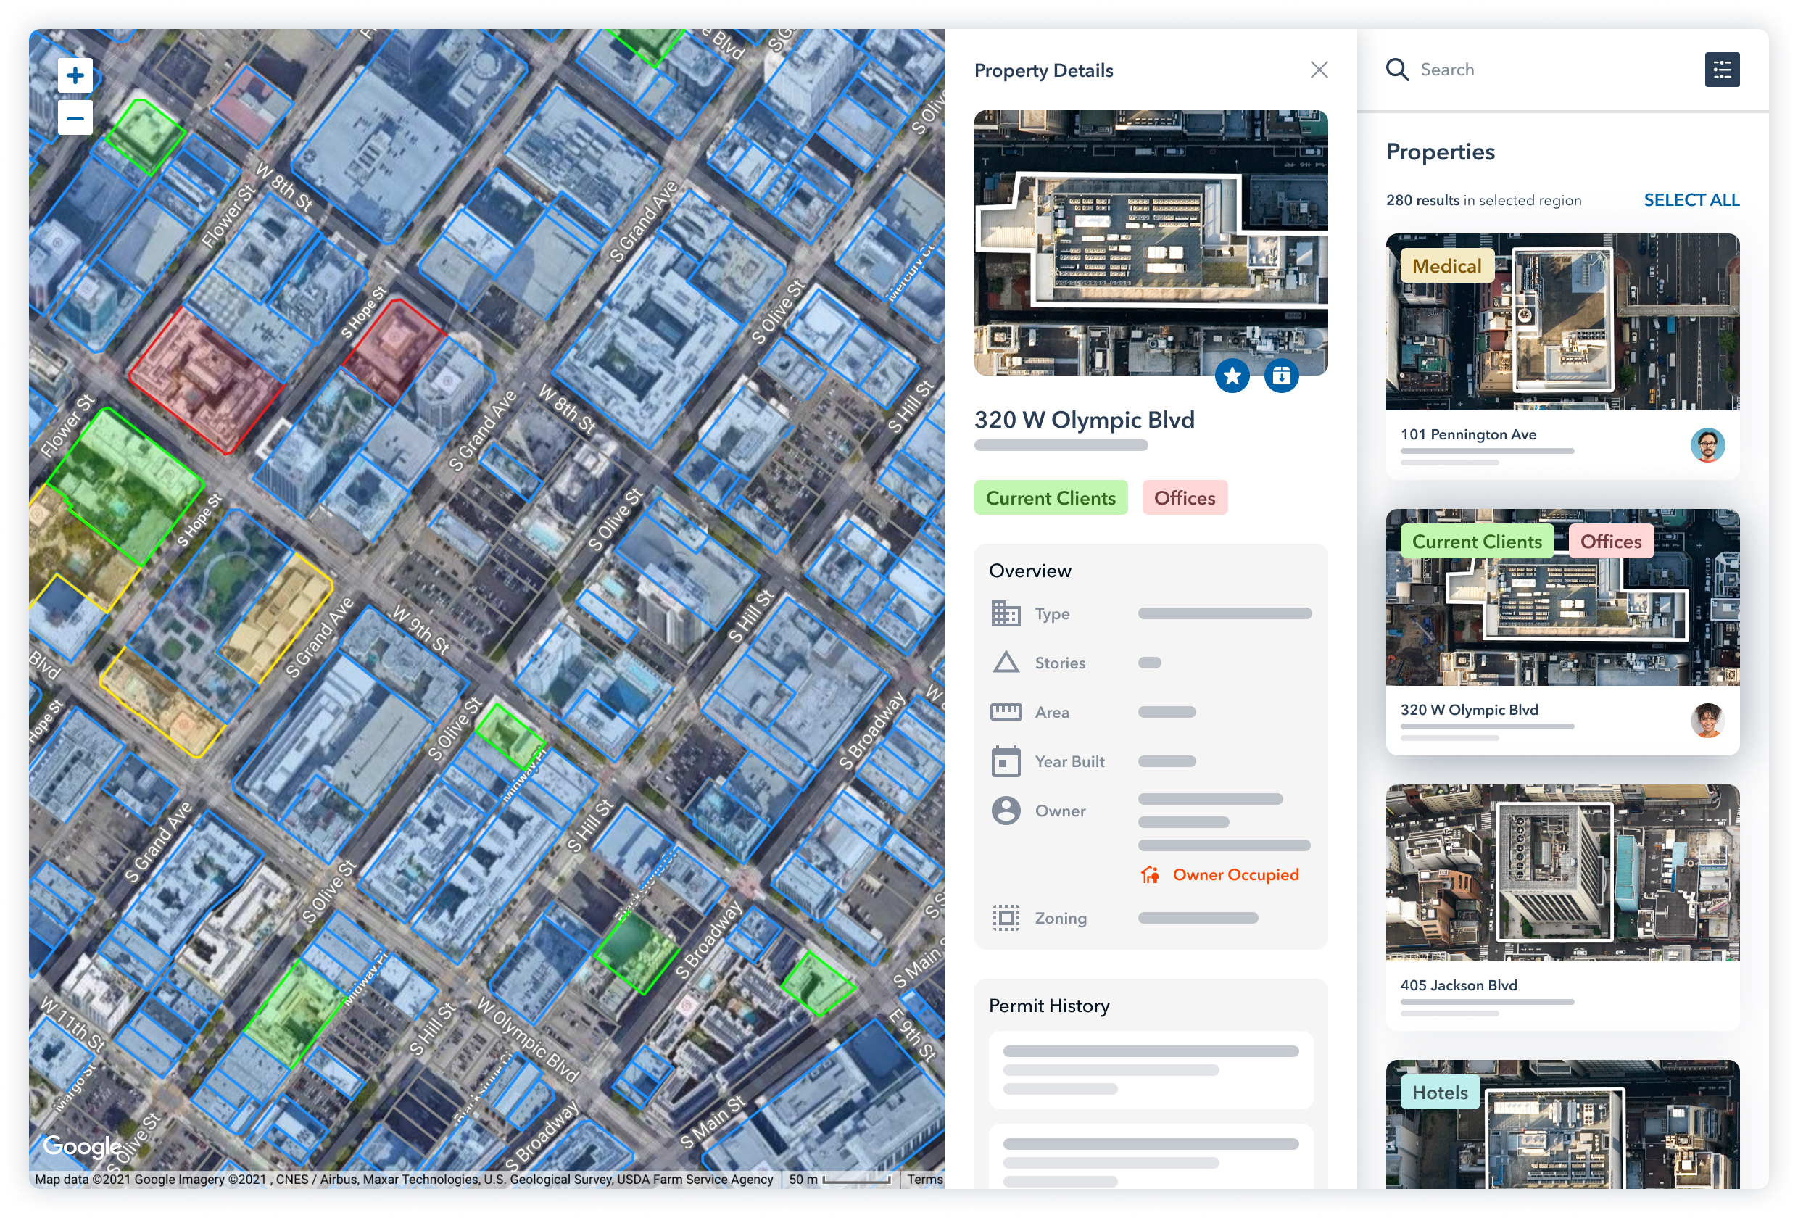Toggle the Current Clients tag
This screenshot has height=1218, width=1798.
point(1051,497)
